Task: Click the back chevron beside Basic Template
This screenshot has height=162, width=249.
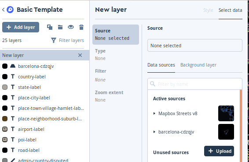Action: coord(4,10)
